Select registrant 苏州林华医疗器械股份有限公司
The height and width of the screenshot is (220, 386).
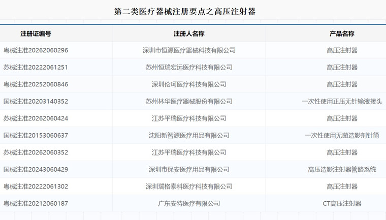[189, 101]
